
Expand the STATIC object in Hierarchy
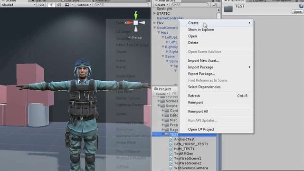tap(154, 13)
